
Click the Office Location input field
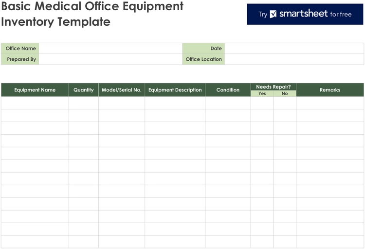pos(294,59)
